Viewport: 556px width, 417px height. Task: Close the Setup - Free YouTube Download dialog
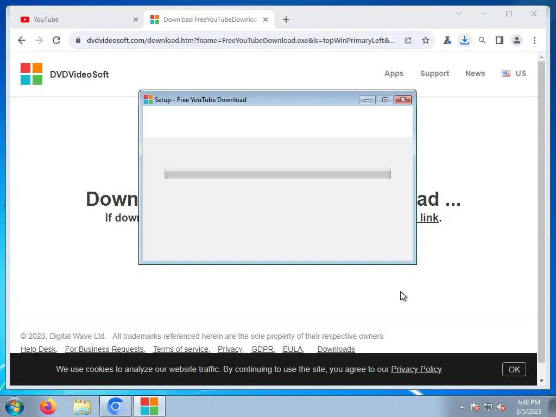pos(403,100)
